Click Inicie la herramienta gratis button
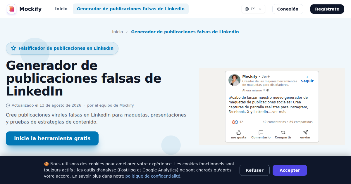The height and width of the screenshot is (184, 351). [52, 138]
